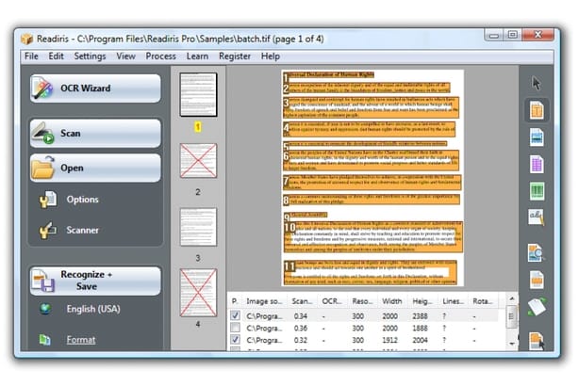Open the Register menu
The height and width of the screenshot is (386, 579).
click(x=235, y=56)
